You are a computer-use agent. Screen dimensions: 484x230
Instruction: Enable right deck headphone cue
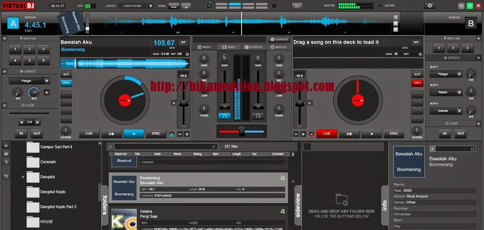[258, 116]
